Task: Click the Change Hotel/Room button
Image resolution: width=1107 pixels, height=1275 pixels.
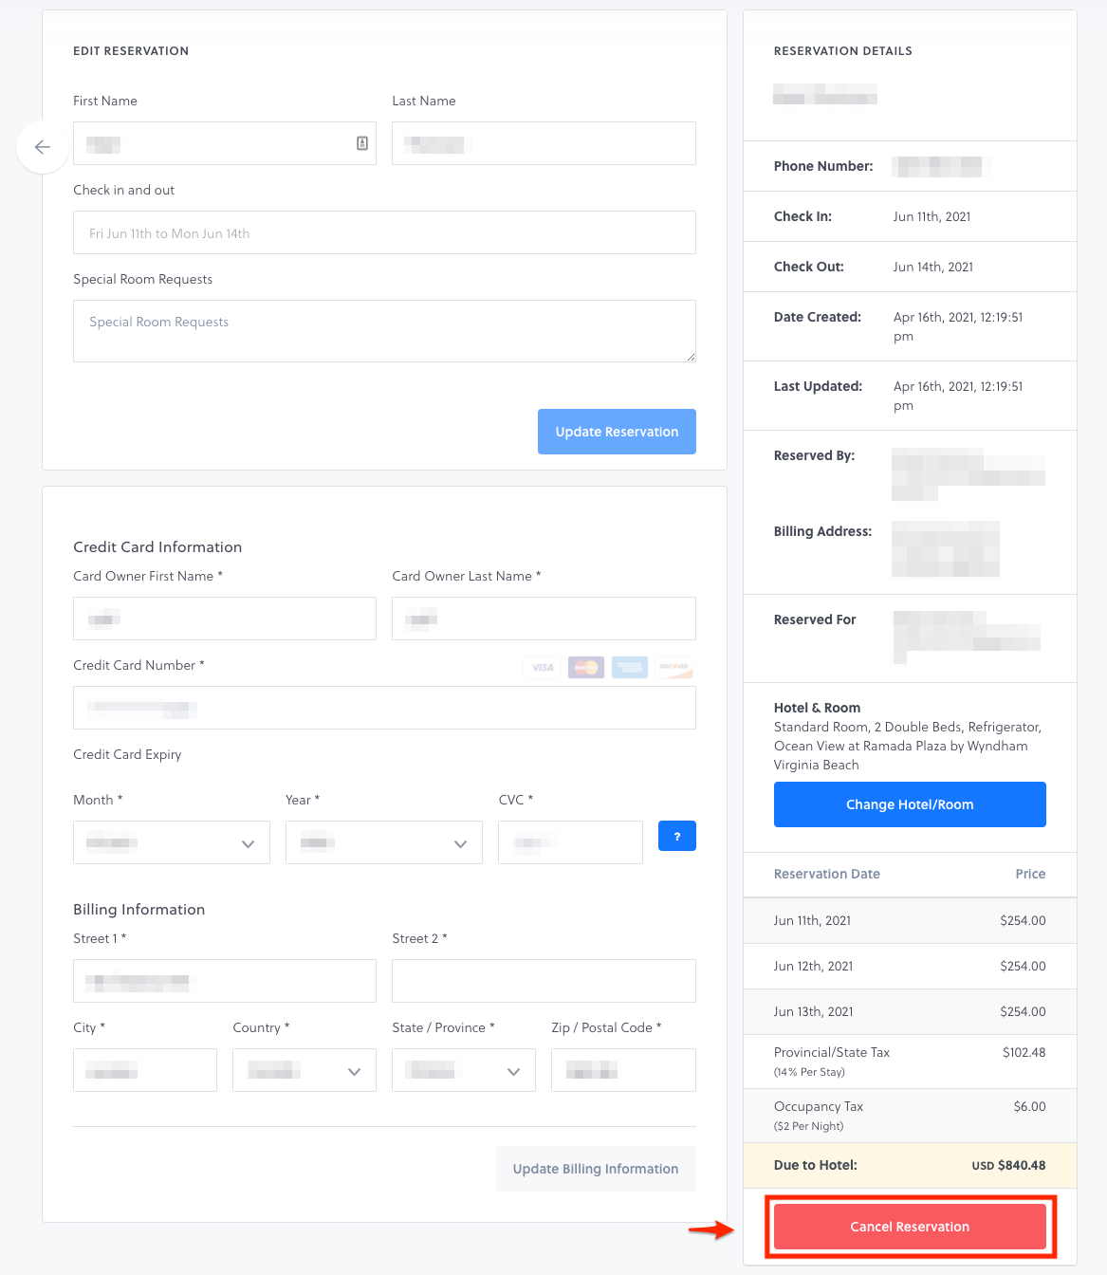Action: tap(909, 804)
